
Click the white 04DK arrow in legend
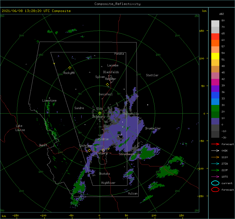coord(215,151)
